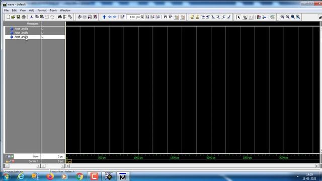Click the Cut scissors icon
Image resolution: width=322 pixels, height=181 pixels.
click(31, 17)
